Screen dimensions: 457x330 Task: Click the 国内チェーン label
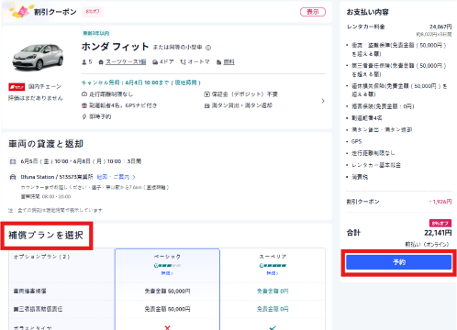[45, 87]
